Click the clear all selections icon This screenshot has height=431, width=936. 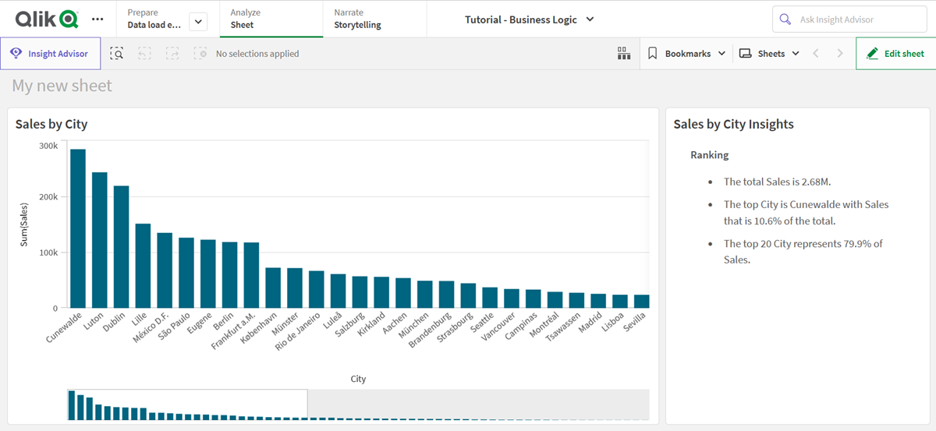200,54
